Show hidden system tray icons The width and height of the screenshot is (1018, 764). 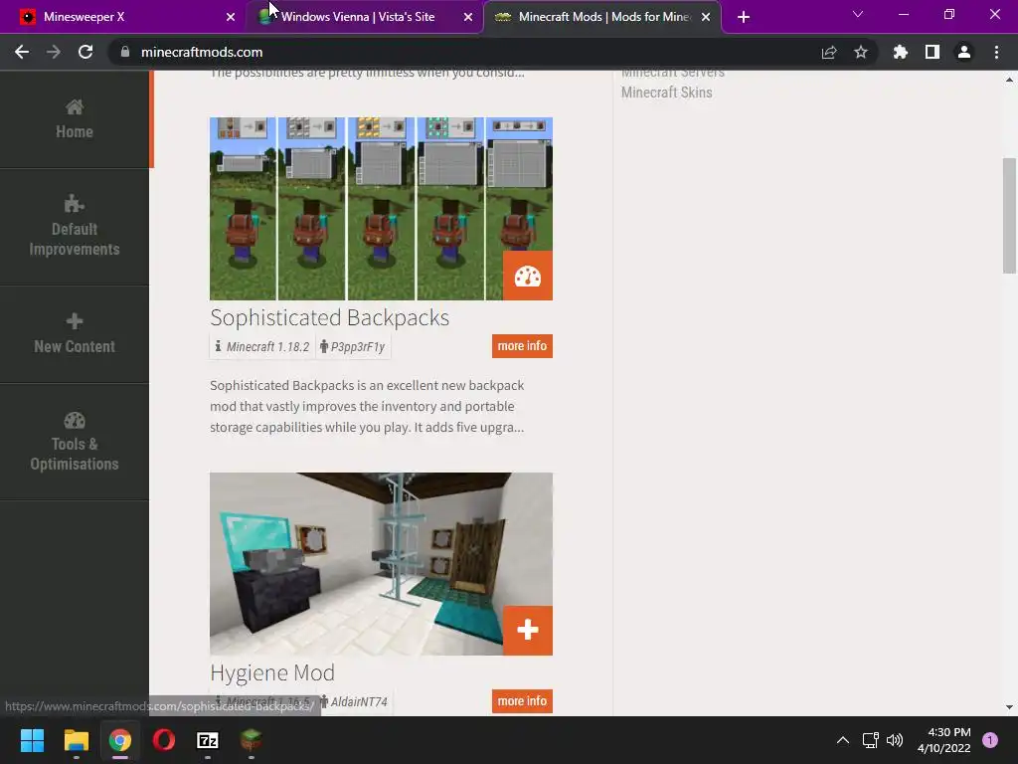point(843,740)
